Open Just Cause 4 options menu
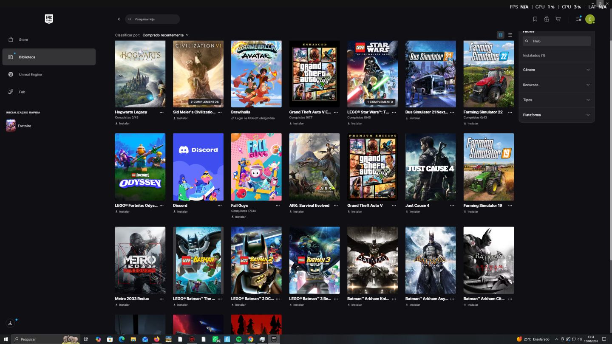Screen dimensions: 612x344 tap(452, 206)
